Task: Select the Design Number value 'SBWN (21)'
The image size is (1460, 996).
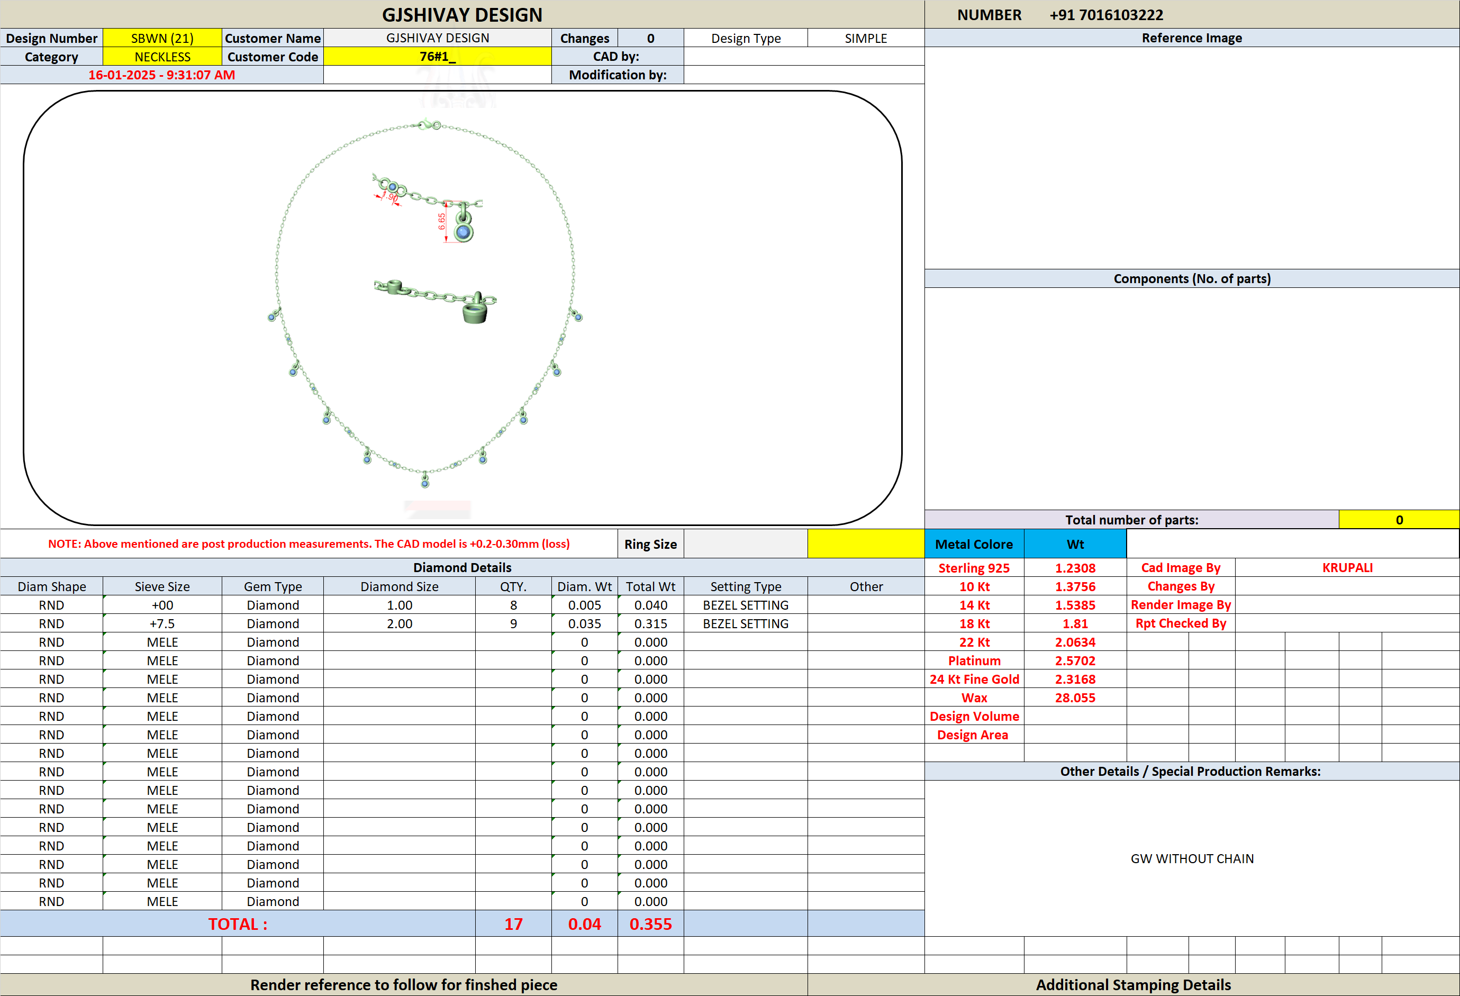Action: [162, 38]
